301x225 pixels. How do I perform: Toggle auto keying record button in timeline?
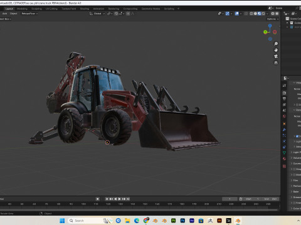[97, 199]
